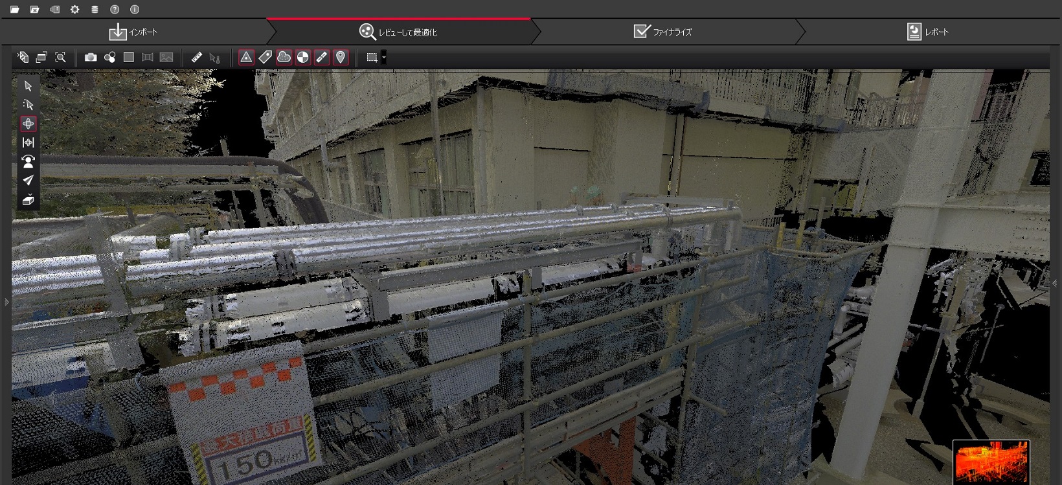1062x485 pixels.
Task: Toggle the location pin markers
Action: [x=341, y=58]
